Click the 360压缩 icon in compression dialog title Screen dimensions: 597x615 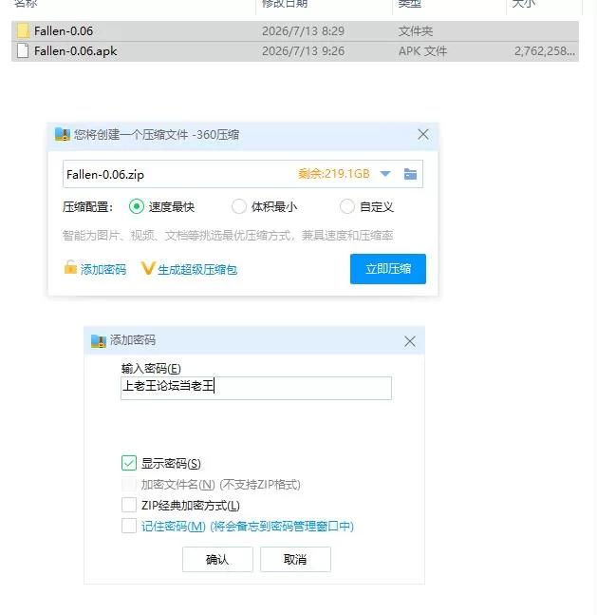coord(63,135)
